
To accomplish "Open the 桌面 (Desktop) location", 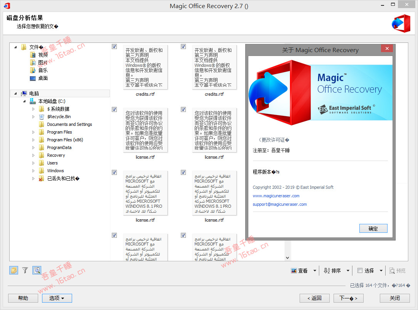I will tap(43, 78).
